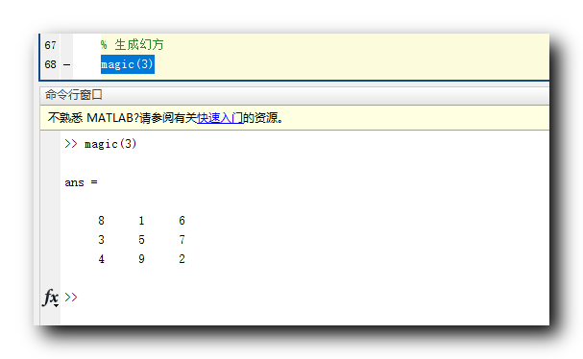
Task: Click matrix value 3 in second row
Action: (101, 240)
